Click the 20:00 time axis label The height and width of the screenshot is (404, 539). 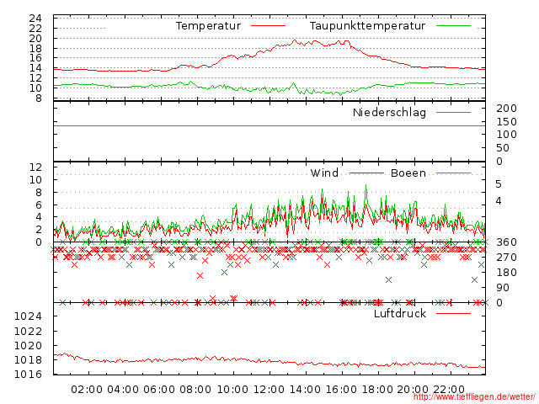pos(413,390)
